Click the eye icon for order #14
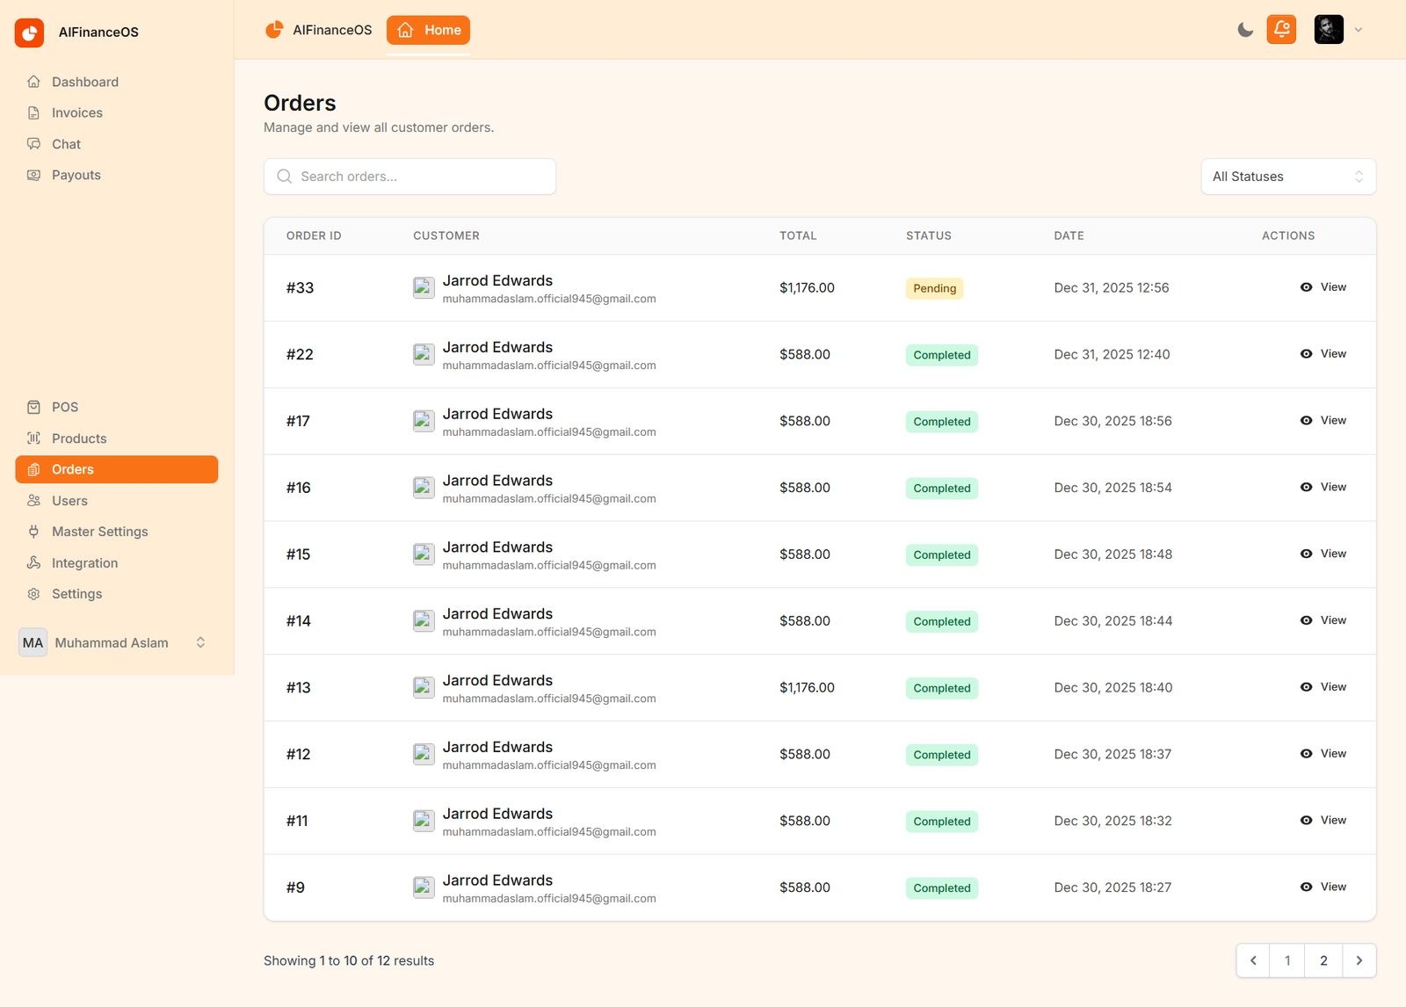The image size is (1406, 1007). pos(1307,620)
